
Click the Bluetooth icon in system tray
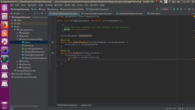[x=169, y=2]
